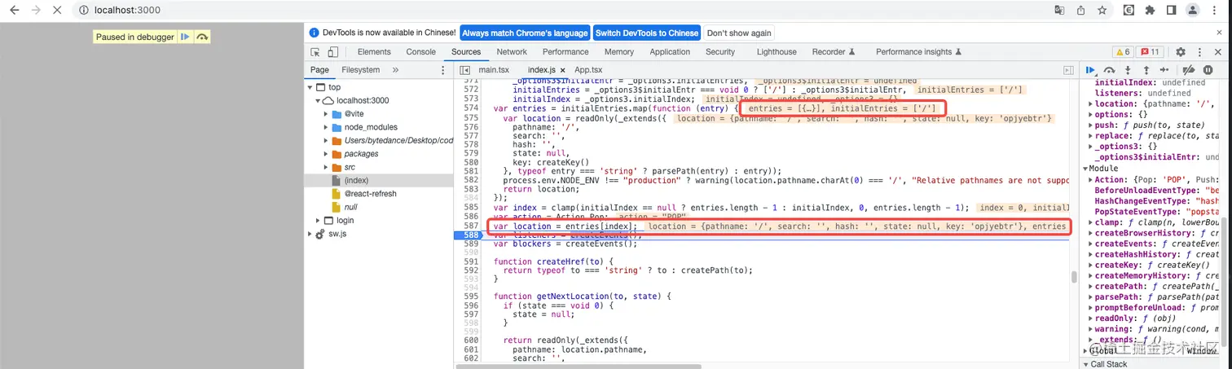Image resolution: width=1232 pixels, height=369 pixels.
Task: Open the Security tab
Action: coord(720,52)
